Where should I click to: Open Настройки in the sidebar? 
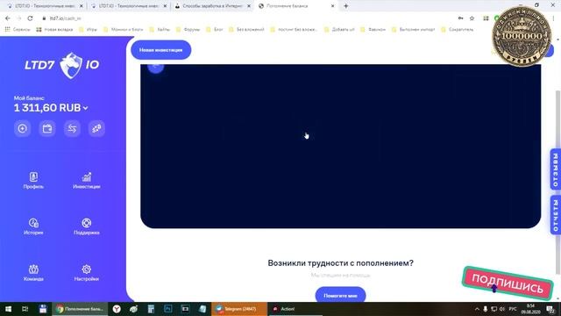point(87,273)
